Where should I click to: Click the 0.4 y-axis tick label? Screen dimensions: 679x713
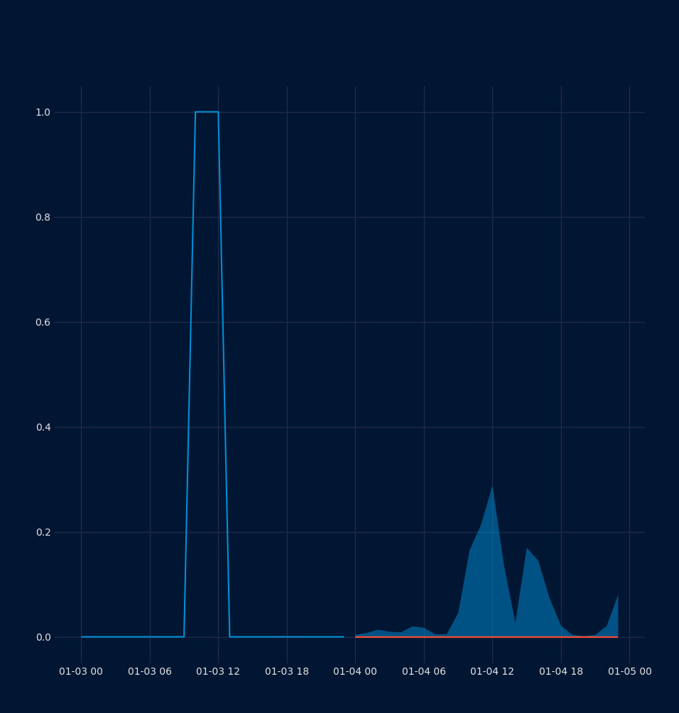[43, 427]
